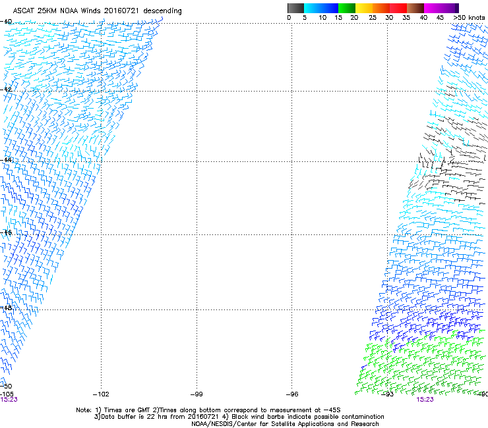Select the red 30-35 knots color segment
This screenshot has width=488, height=428.
[x=398, y=8]
